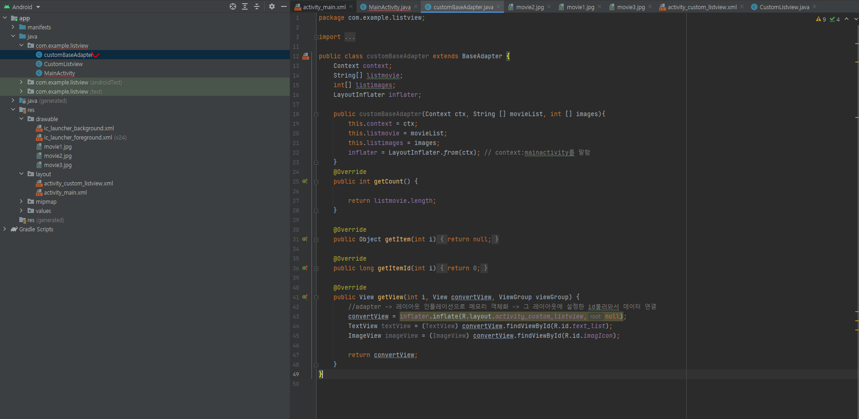
Task: Collapse the java folder
Action: point(13,36)
